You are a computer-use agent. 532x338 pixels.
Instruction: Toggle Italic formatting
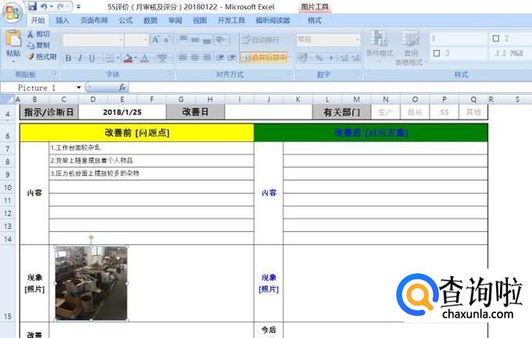pos(80,58)
